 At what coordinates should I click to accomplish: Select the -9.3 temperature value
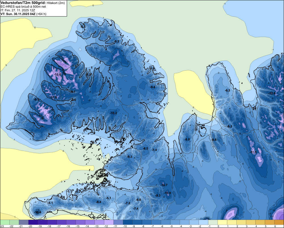[158, 195]
